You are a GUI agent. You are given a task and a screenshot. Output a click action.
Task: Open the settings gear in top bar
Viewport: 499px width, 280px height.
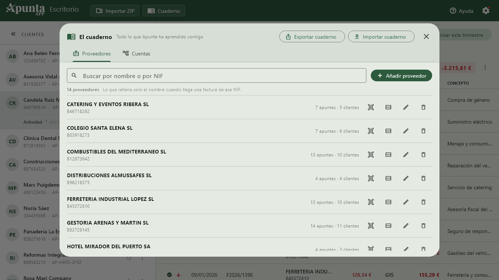pyautogui.click(x=486, y=11)
